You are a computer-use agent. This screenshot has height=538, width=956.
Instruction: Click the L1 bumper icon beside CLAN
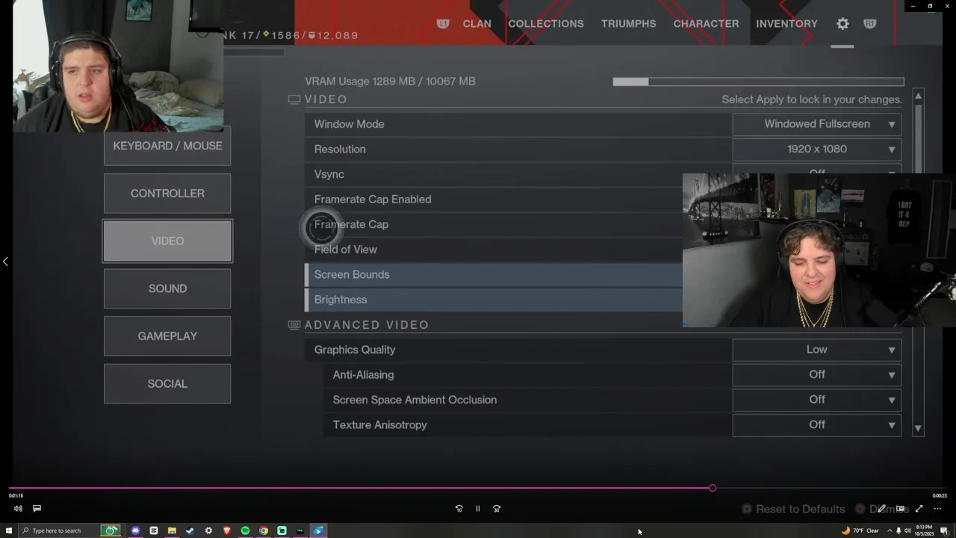coord(443,24)
